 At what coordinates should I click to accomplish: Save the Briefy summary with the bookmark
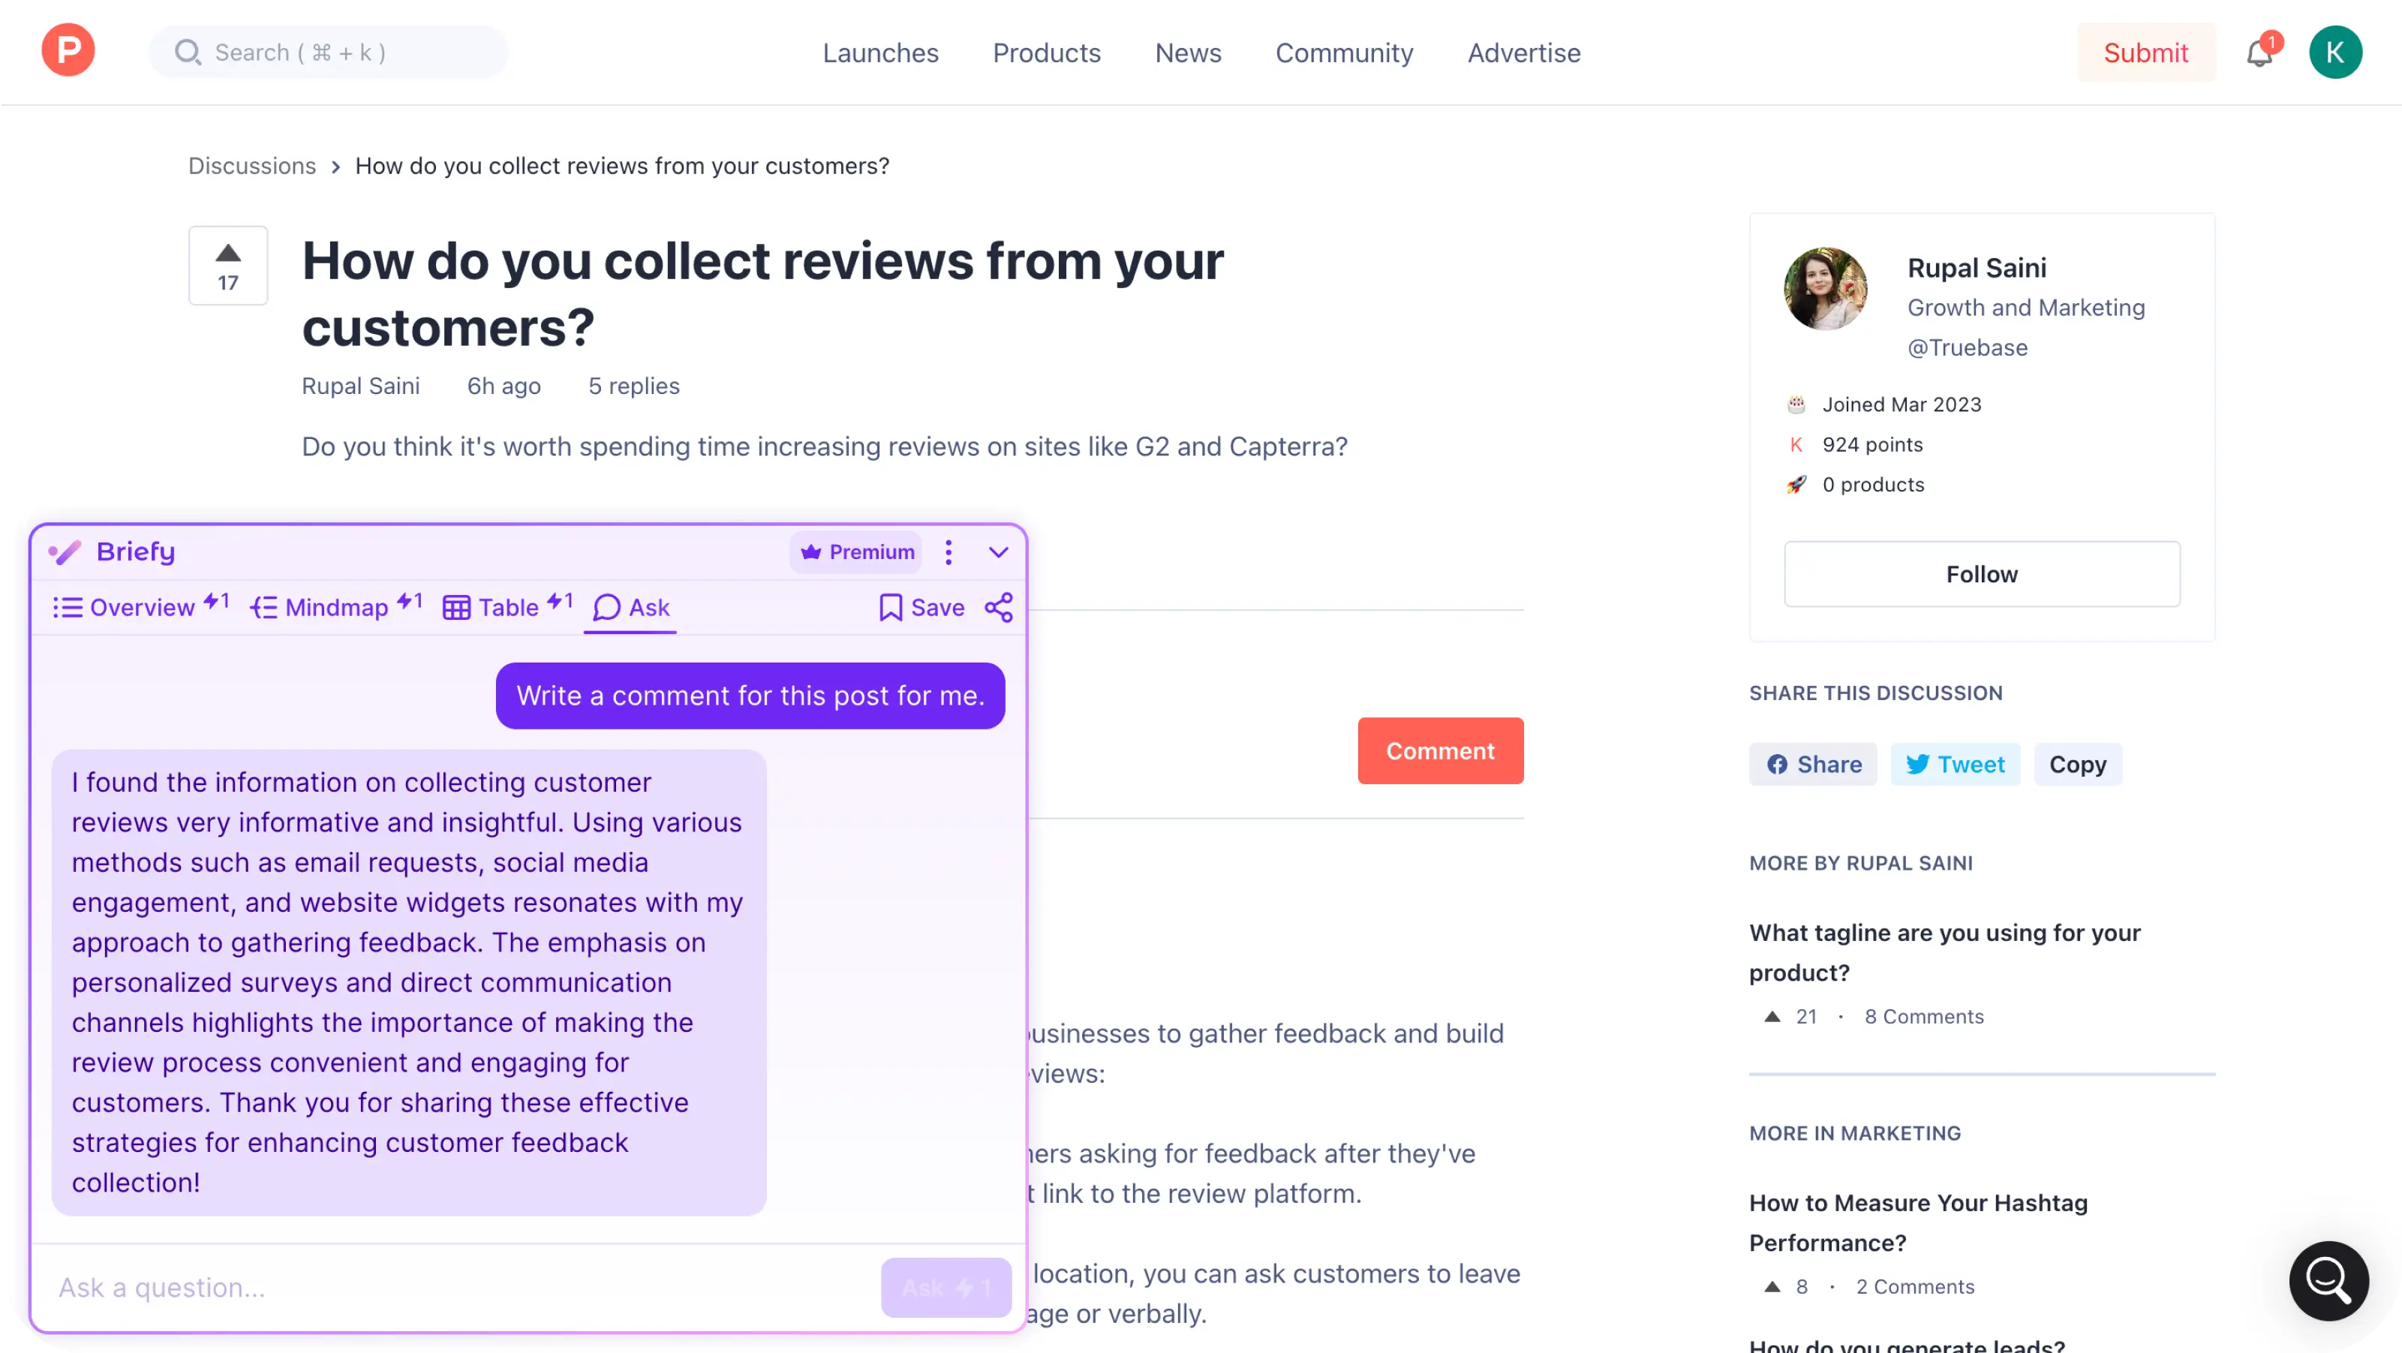[921, 607]
